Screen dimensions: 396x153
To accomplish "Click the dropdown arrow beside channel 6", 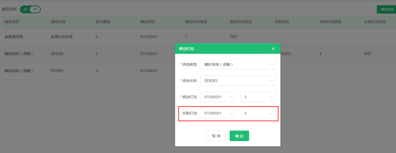I will (x=272, y=113).
